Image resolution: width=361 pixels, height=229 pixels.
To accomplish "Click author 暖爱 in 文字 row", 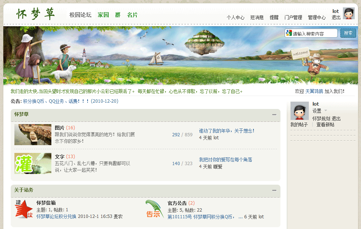I will [218, 167].
